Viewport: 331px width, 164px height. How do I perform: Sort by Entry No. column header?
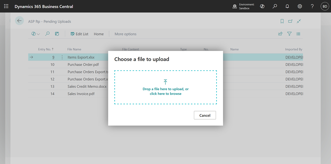click(46, 49)
